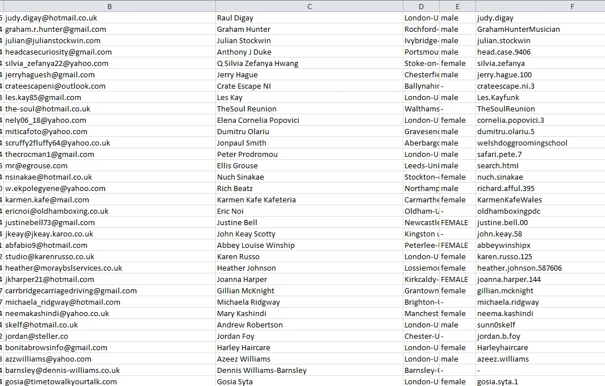605x386 pixels.
Task: Click the Graham Hunter name cell
Action: (x=244, y=29)
